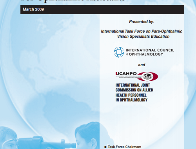Click the 'INTERNATIONAL JOINT' text line
The width and height of the screenshot is (196, 149).
click(x=132, y=85)
